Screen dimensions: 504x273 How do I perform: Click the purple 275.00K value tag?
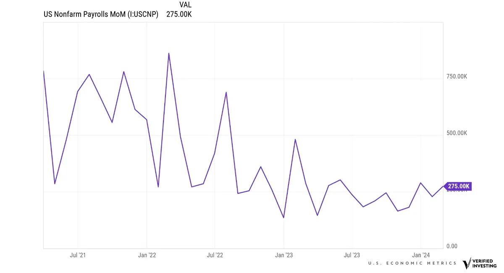(458, 186)
